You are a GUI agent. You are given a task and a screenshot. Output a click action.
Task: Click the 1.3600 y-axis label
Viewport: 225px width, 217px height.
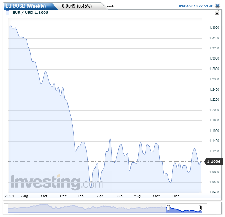pos(214,28)
